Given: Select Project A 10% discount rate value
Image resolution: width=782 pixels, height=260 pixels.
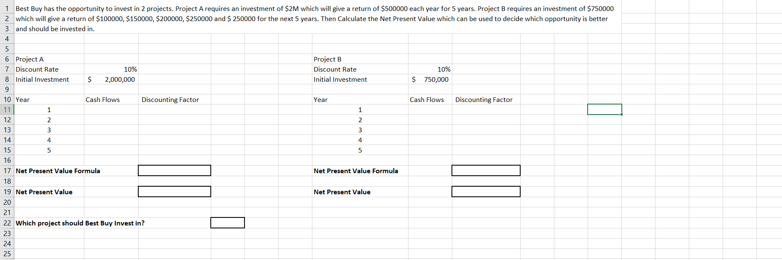Looking at the screenshot, I should [x=111, y=69].
